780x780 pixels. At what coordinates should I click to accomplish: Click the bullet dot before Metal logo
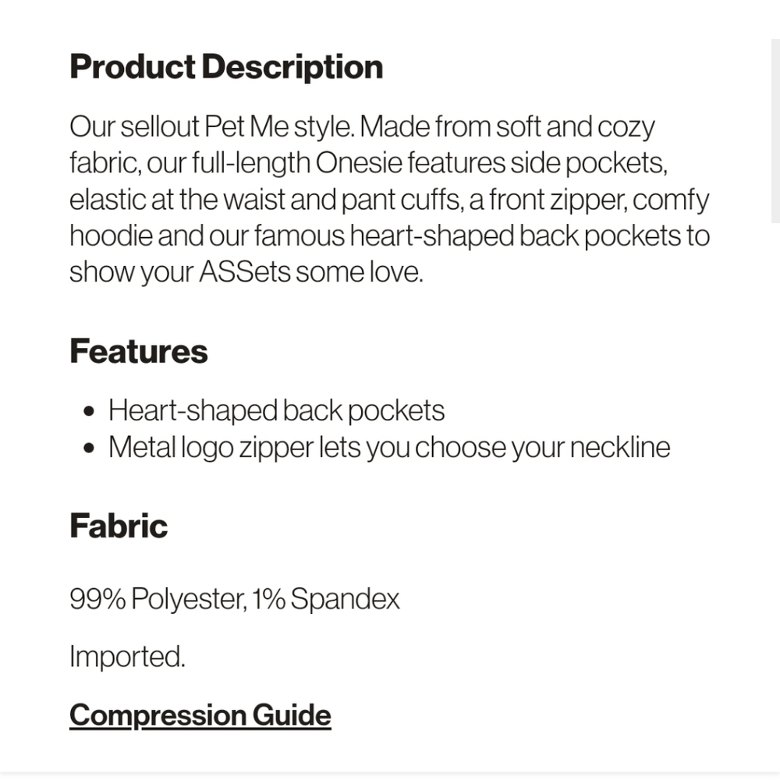(x=89, y=448)
